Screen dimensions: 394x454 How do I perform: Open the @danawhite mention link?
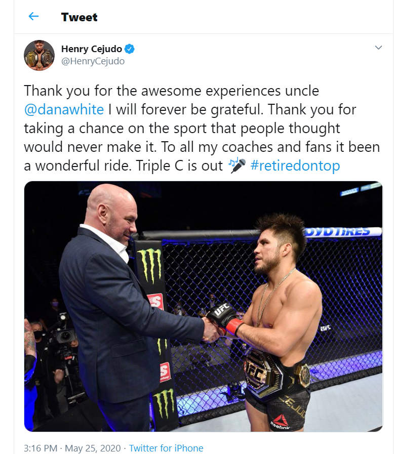[64, 109]
